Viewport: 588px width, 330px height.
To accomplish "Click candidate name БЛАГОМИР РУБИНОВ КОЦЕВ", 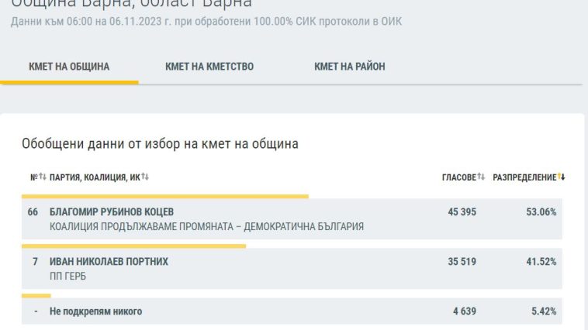I will pos(112,212).
